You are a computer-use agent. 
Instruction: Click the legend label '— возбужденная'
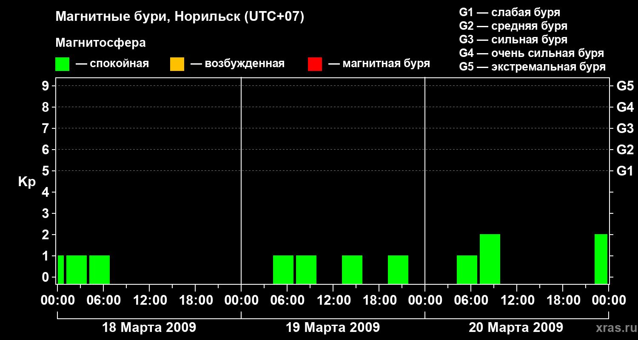pyautogui.click(x=237, y=64)
